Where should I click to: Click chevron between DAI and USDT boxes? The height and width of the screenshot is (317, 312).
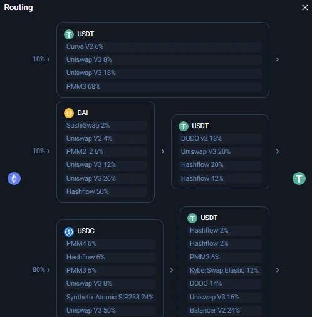pyautogui.click(x=163, y=151)
